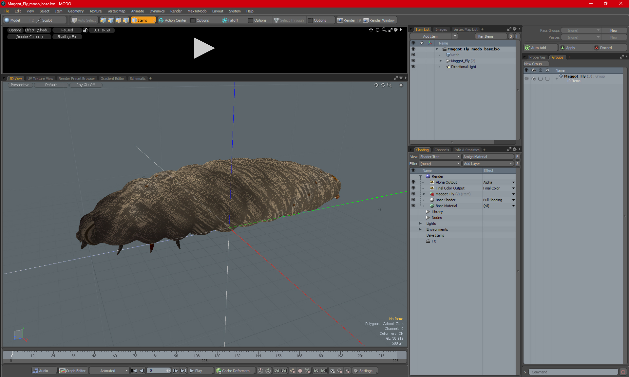Click the Audio button
629x377 pixels.
pyautogui.click(x=44, y=371)
